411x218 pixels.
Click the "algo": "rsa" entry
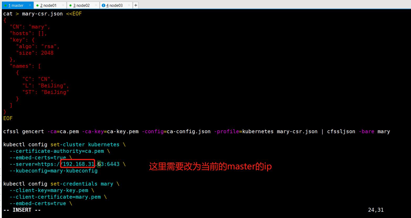tap(38, 46)
